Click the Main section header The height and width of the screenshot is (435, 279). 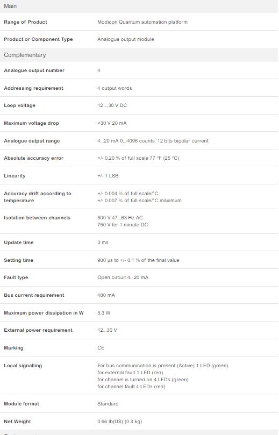[x=139, y=6]
